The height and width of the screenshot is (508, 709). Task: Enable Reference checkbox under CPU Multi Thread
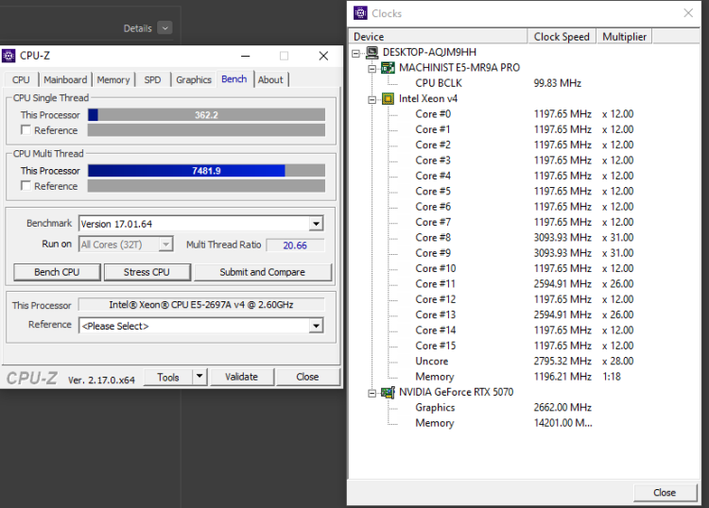tap(26, 186)
